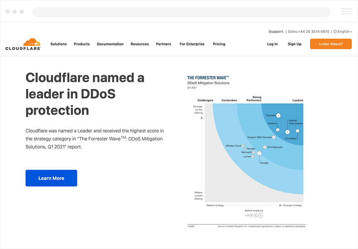Click the 'Amazon Web Services' chart label
The image size is (358, 249).
[x=259, y=137]
